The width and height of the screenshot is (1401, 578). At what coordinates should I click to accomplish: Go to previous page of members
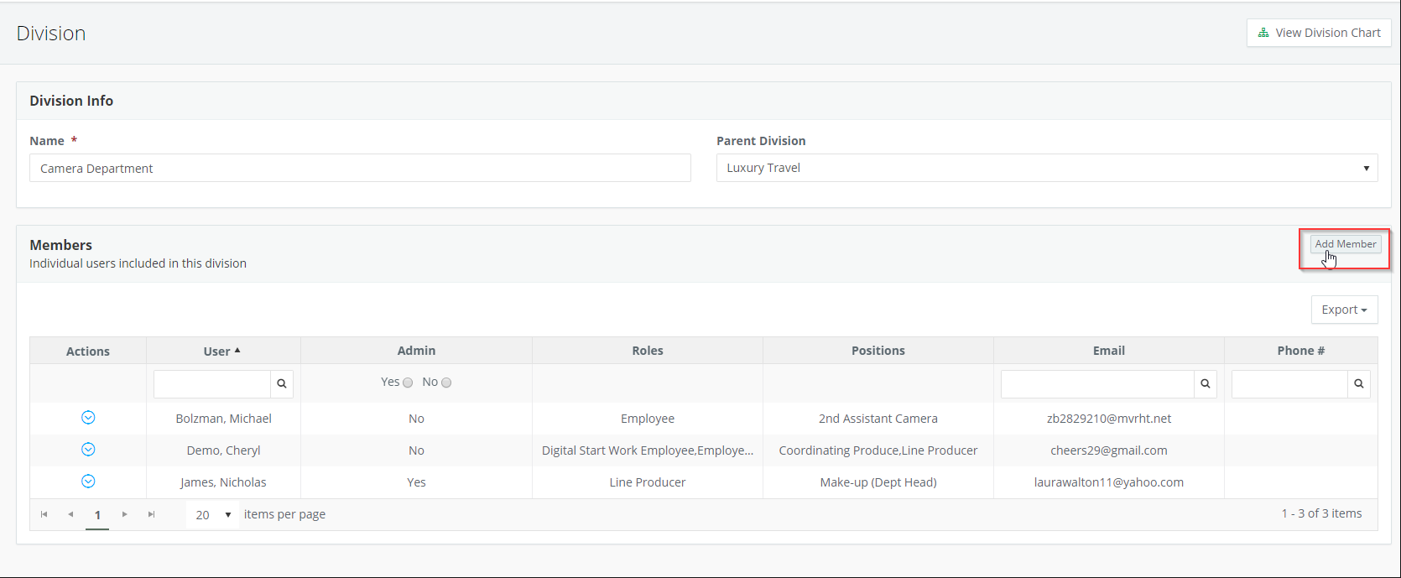click(x=70, y=514)
